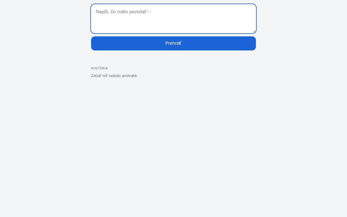Select the HISTÓRIA section heading
This screenshot has width=347, height=217.
click(x=99, y=68)
